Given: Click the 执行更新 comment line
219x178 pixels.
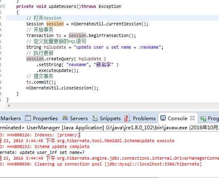Looking at the screenshot, I should click(x=40, y=53).
